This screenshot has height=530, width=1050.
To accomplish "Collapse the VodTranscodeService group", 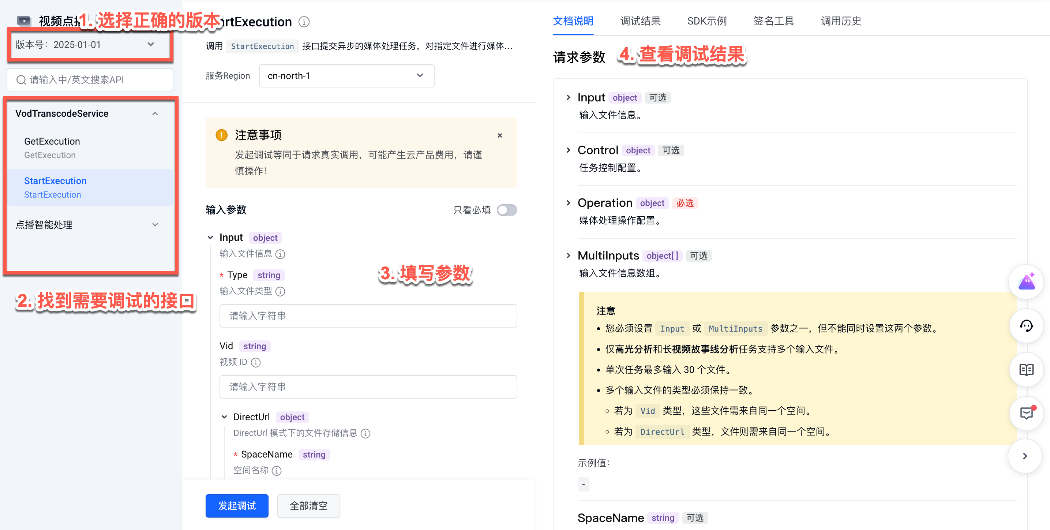I will coord(155,114).
